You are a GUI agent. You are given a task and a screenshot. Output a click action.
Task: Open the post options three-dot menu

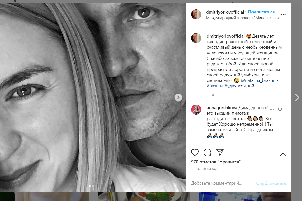tap(283, 15)
